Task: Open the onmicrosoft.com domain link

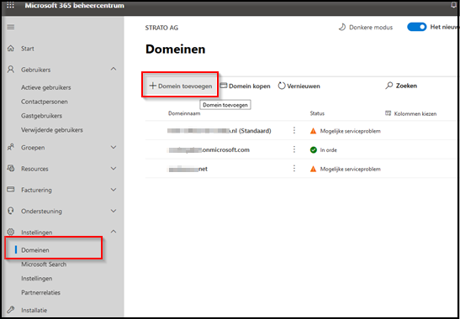Action: (209, 150)
